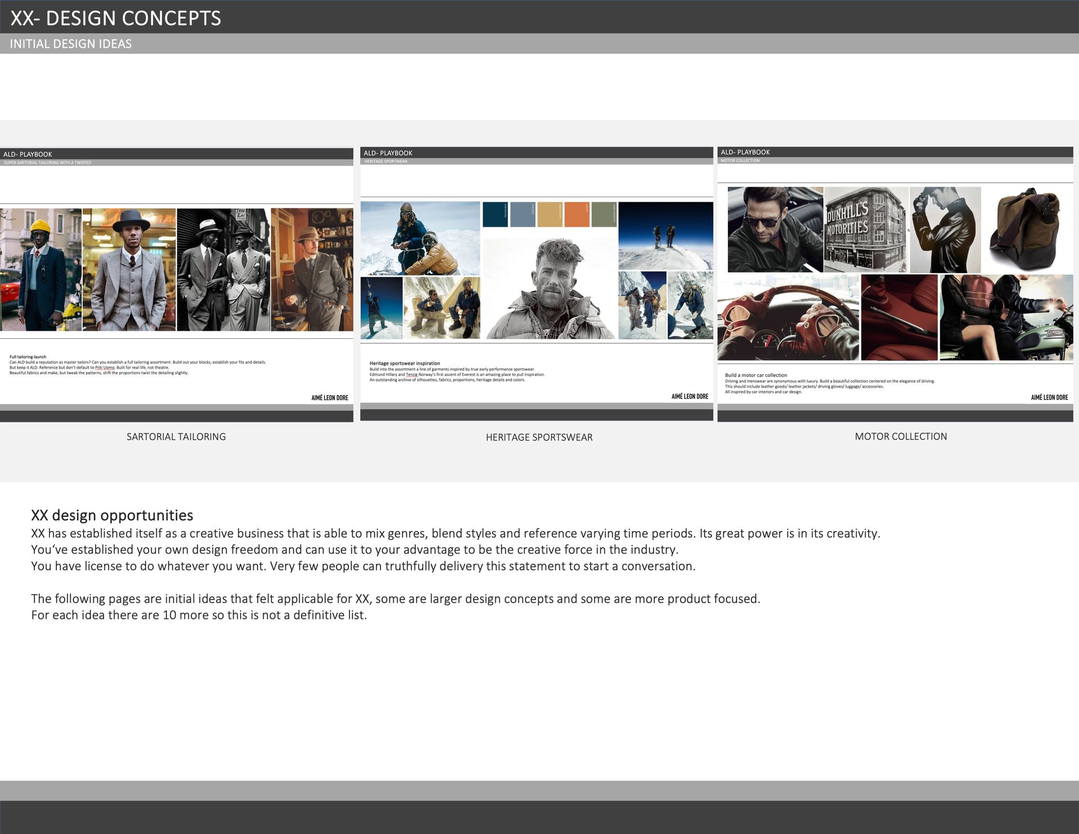Click the XX design opportunities heading
This screenshot has width=1079, height=834.
[112, 515]
